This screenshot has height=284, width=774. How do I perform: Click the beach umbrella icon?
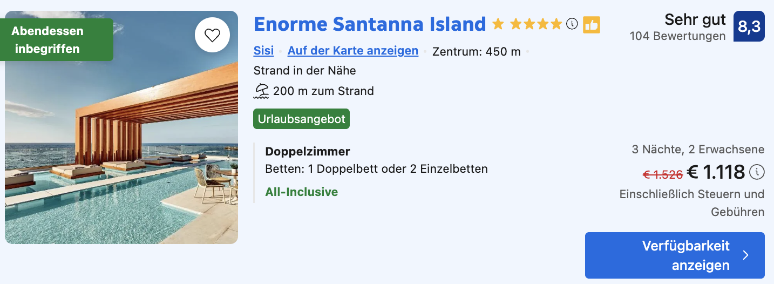(x=261, y=91)
